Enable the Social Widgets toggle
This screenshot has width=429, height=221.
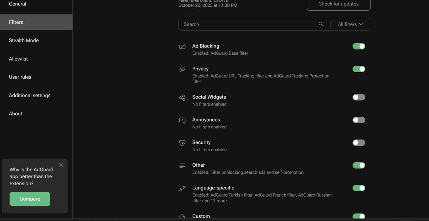pyautogui.click(x=359, y=97)
